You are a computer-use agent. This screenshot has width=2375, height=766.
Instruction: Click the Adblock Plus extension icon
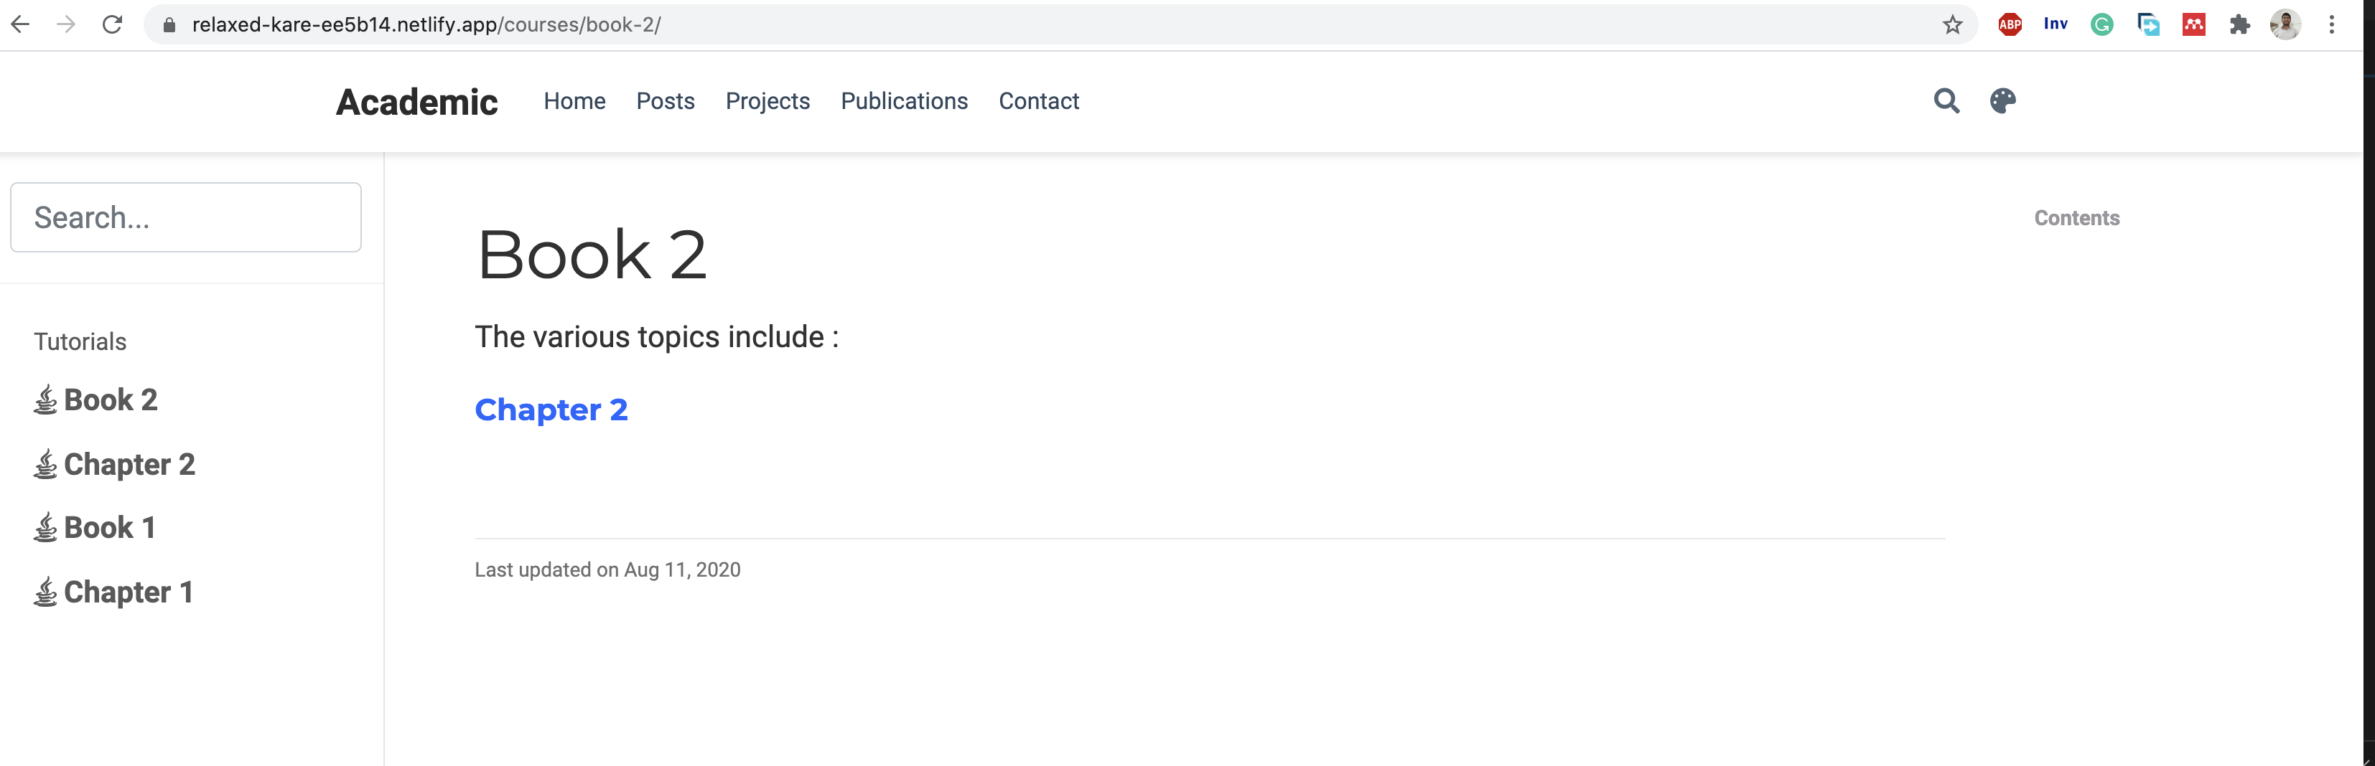tap(2009, 24)
